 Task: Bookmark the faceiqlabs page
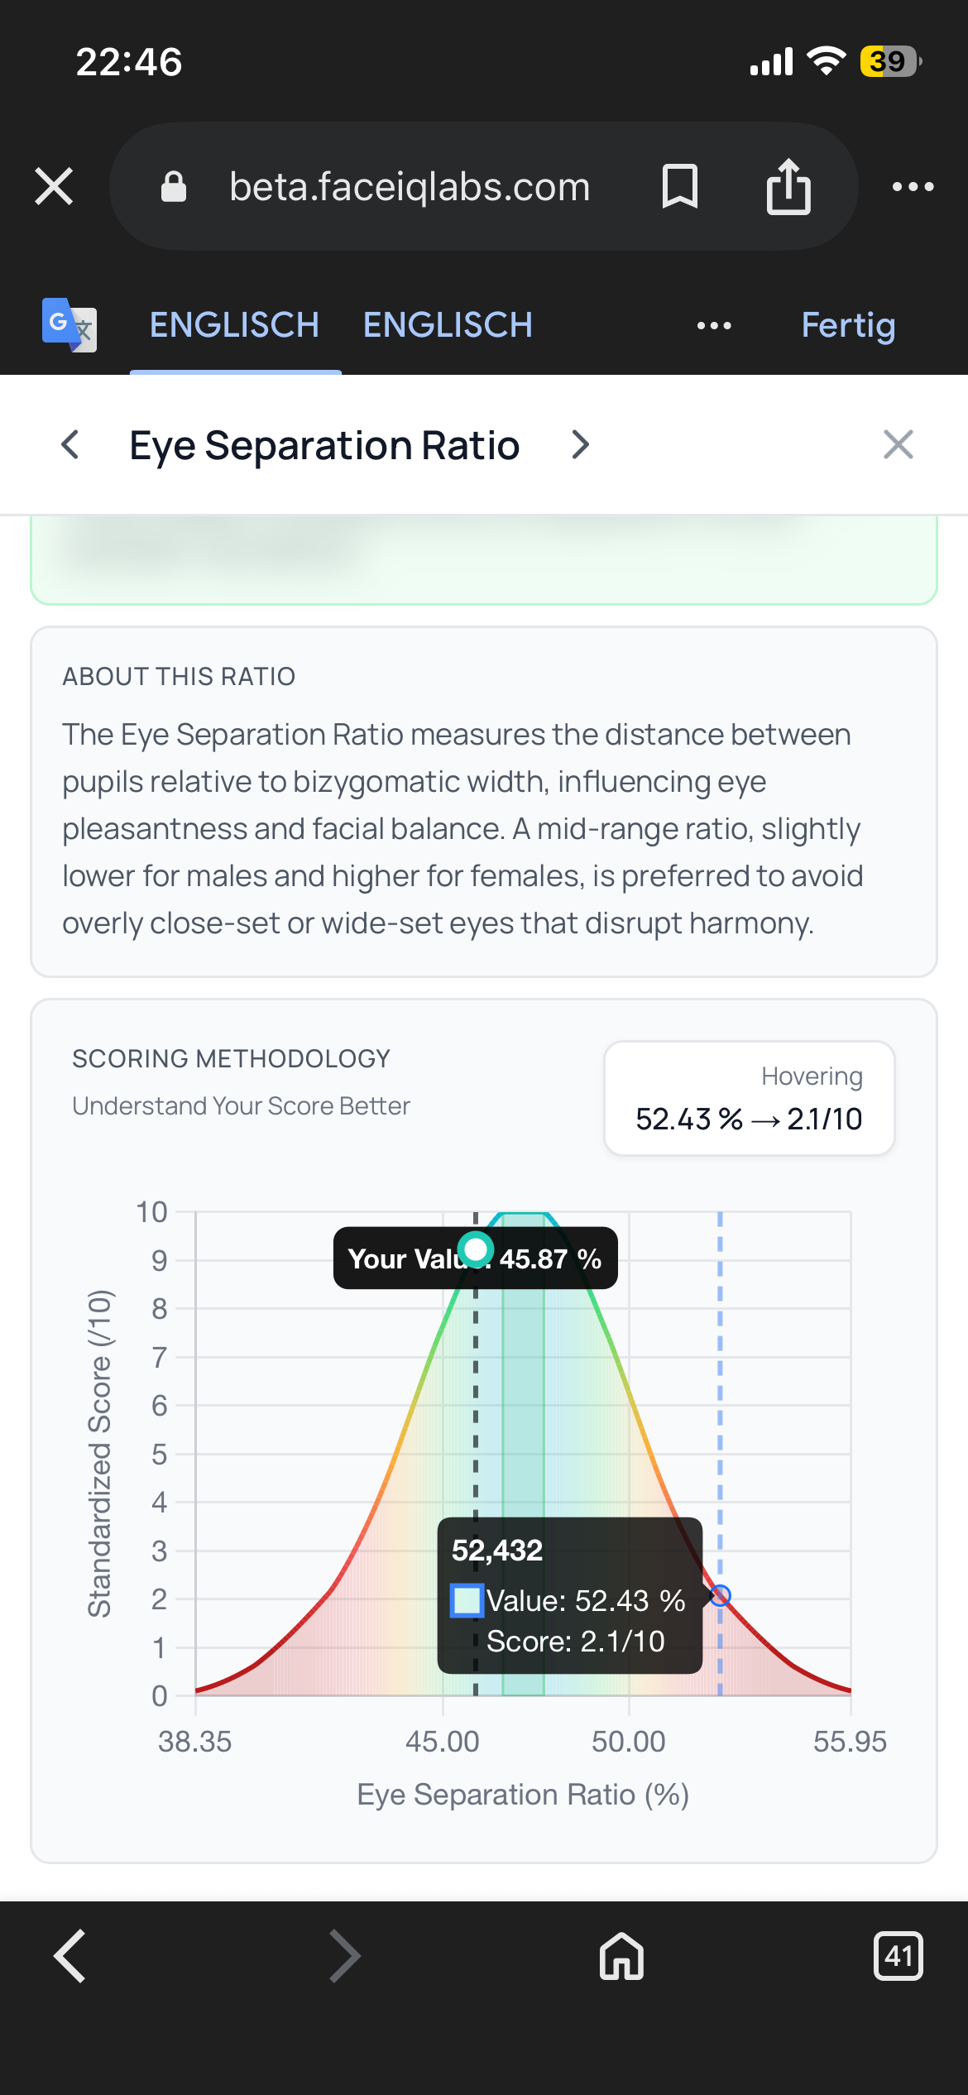(x=680, y=186)
